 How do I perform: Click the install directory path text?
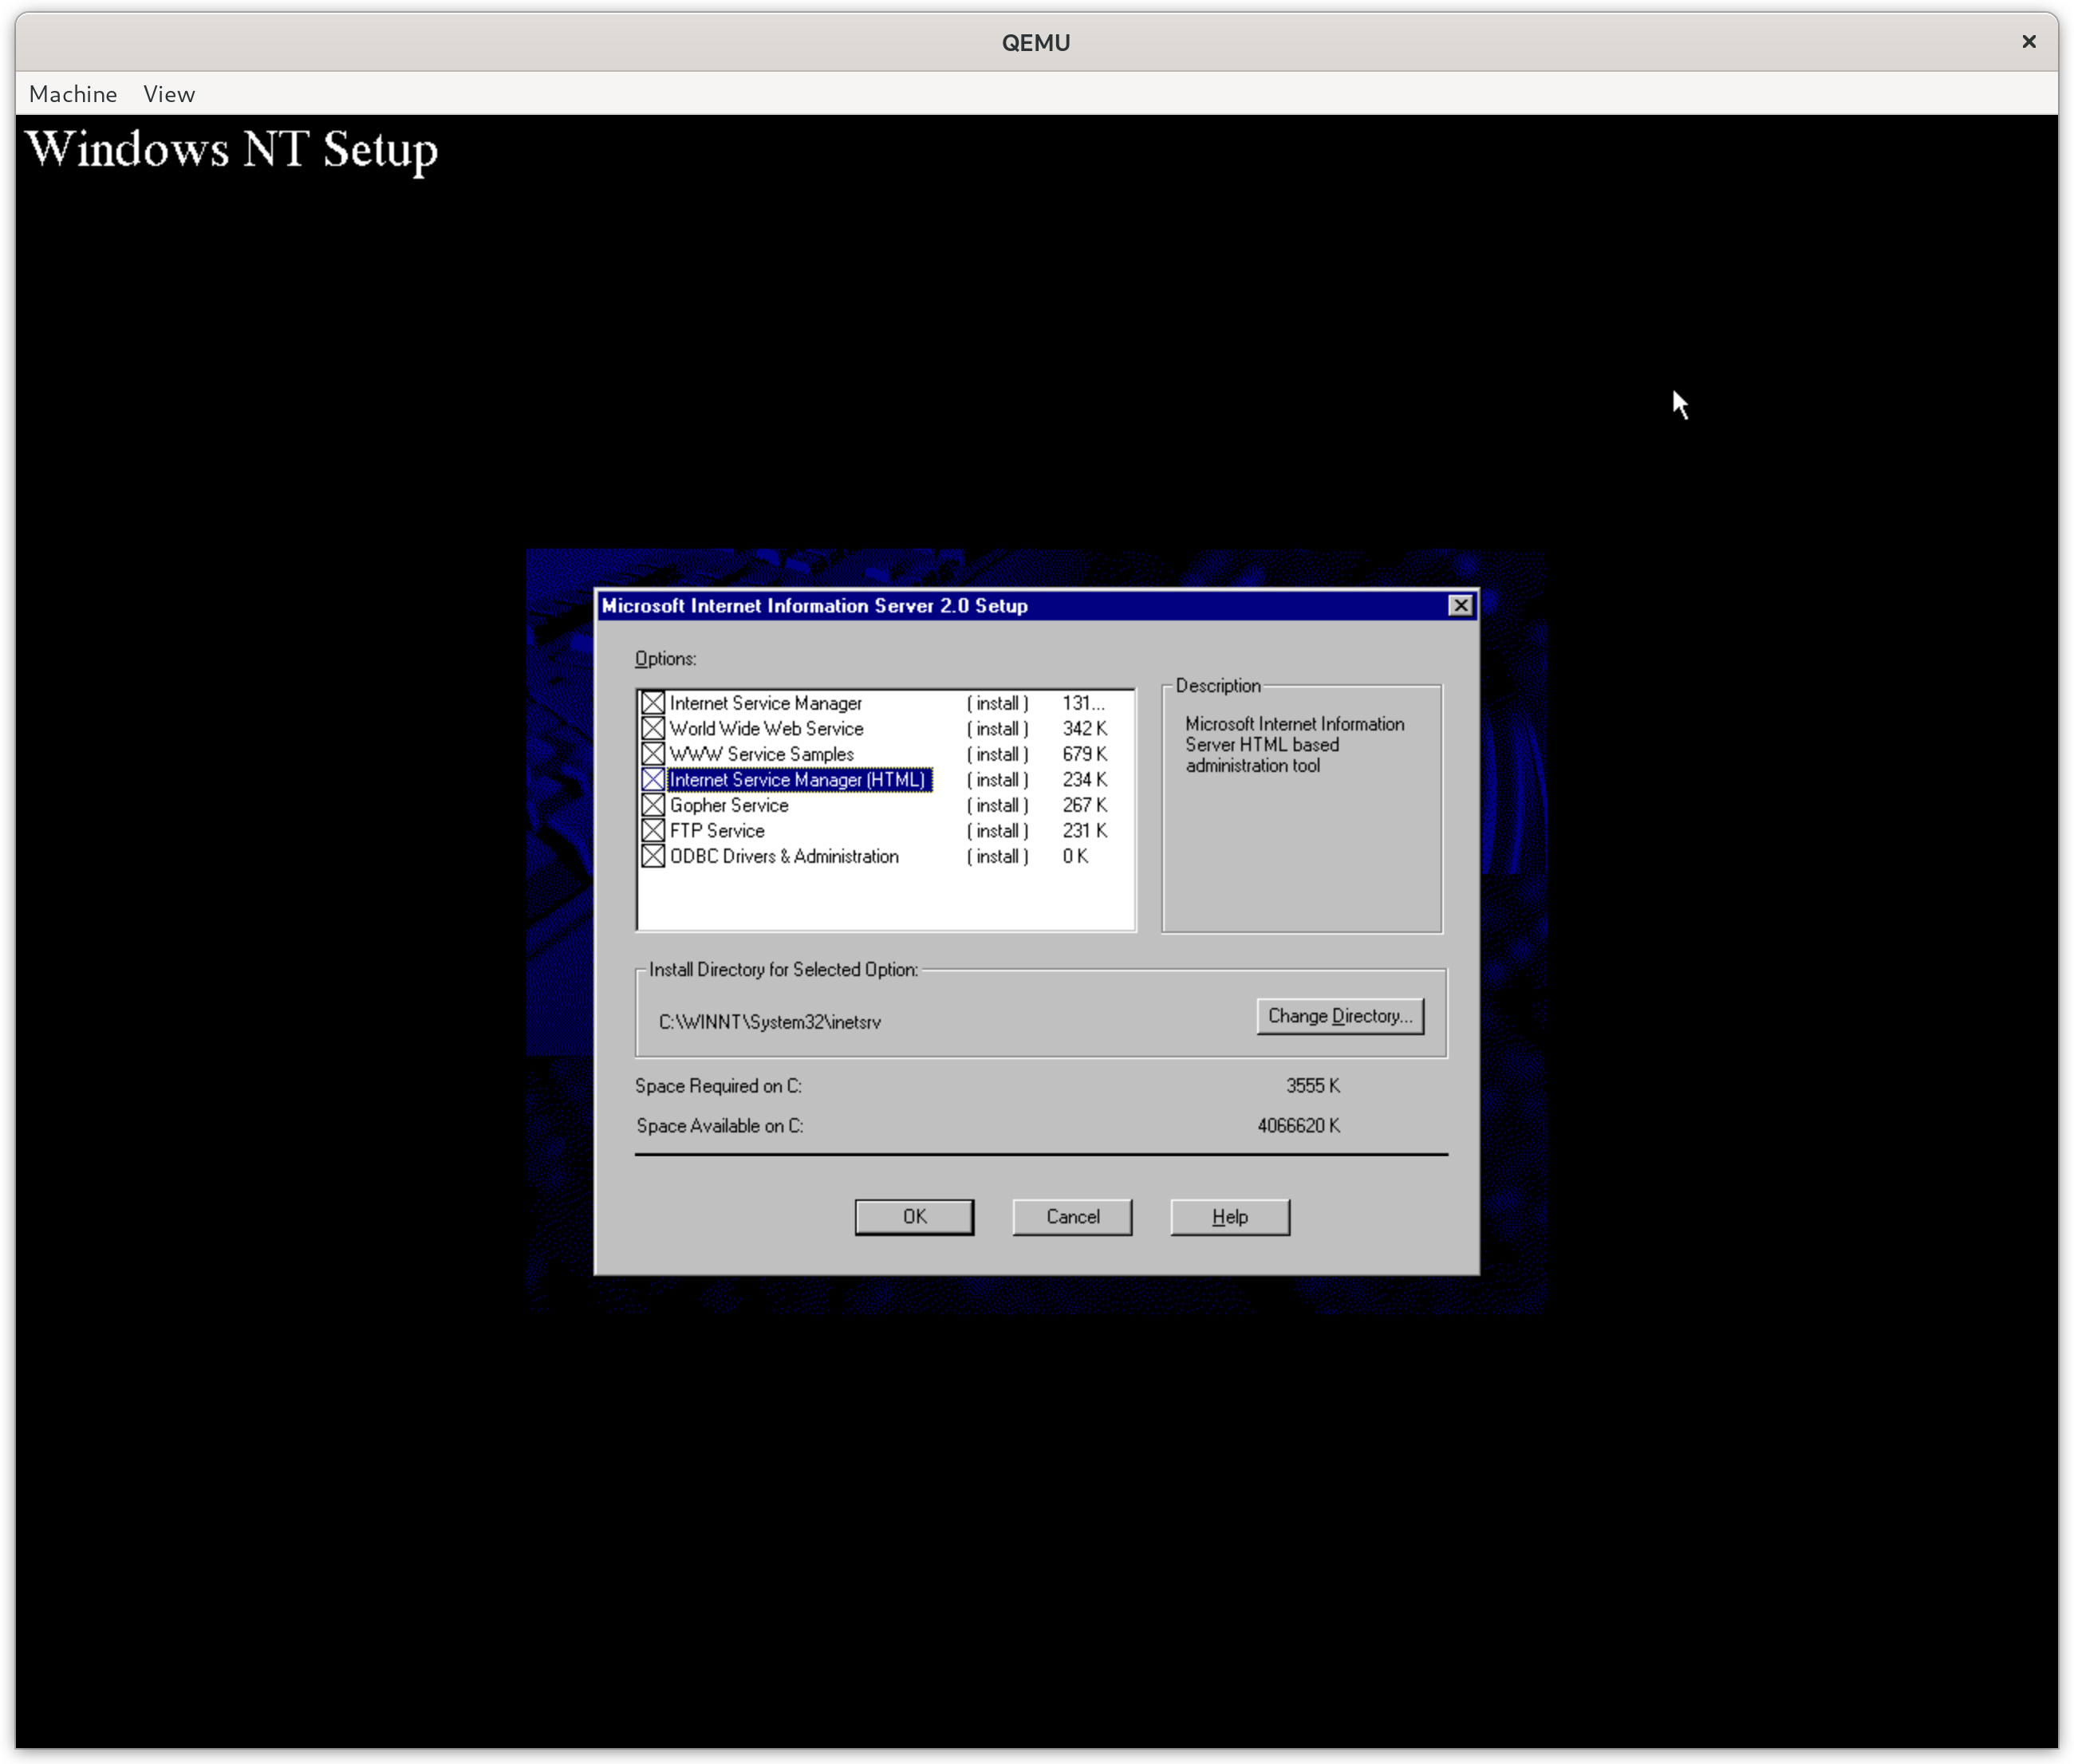(x=769, y=1022)
